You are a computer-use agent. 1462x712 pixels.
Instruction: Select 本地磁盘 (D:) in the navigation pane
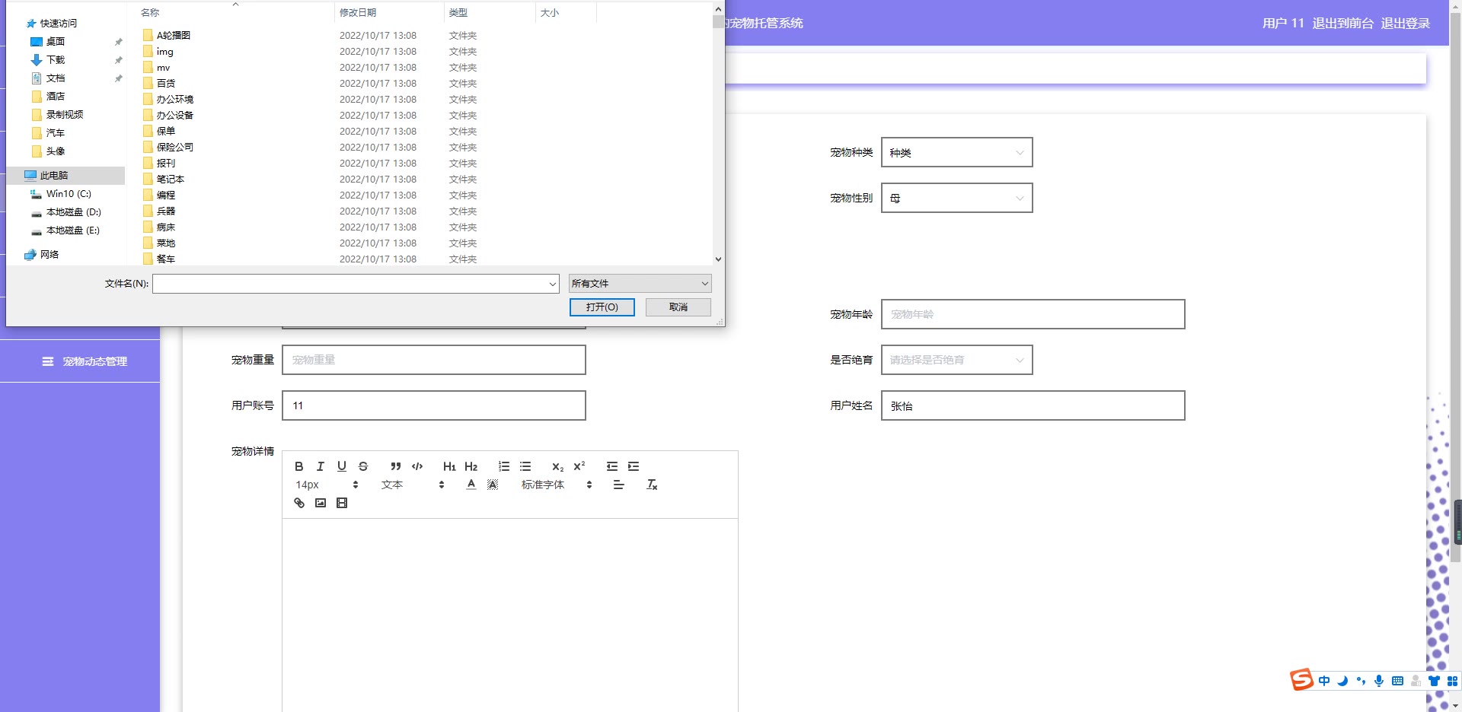[73, 212]
